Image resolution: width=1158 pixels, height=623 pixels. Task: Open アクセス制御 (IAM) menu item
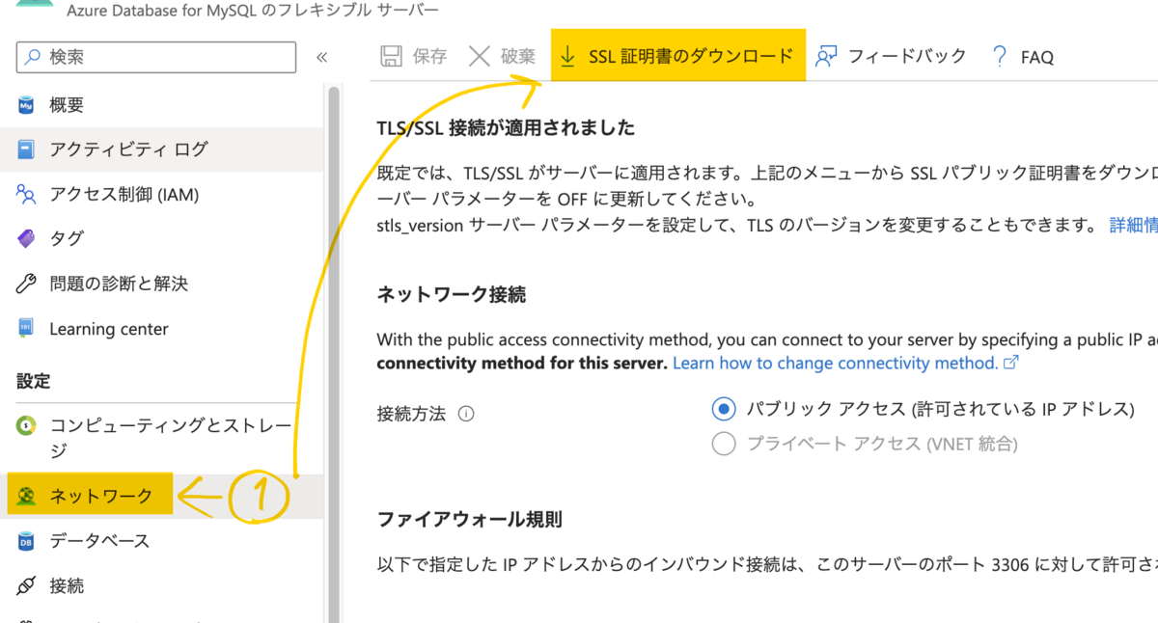[162, 194]
